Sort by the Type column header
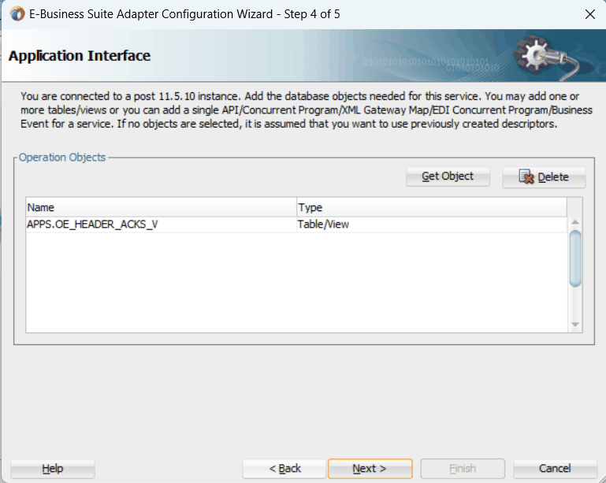Viewport: 606px width, 483px height. (432, 207)
